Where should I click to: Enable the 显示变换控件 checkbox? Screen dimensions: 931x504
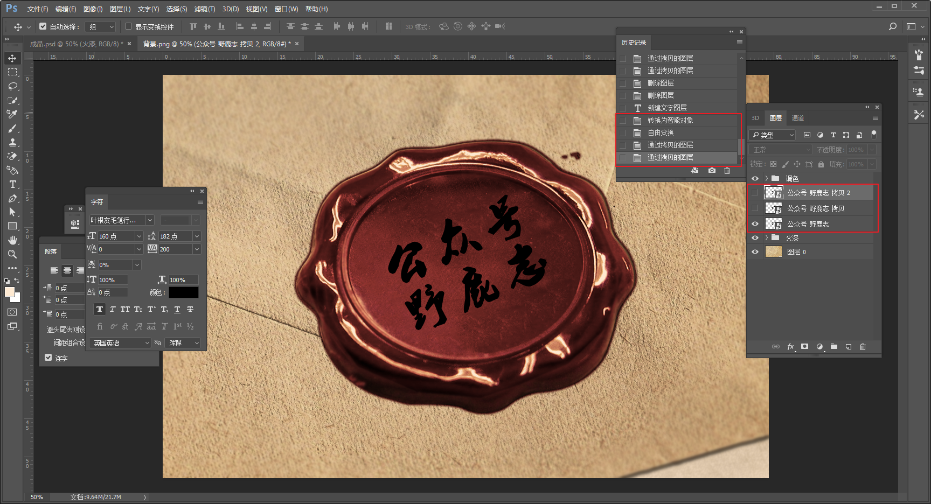tap(128, 26)
